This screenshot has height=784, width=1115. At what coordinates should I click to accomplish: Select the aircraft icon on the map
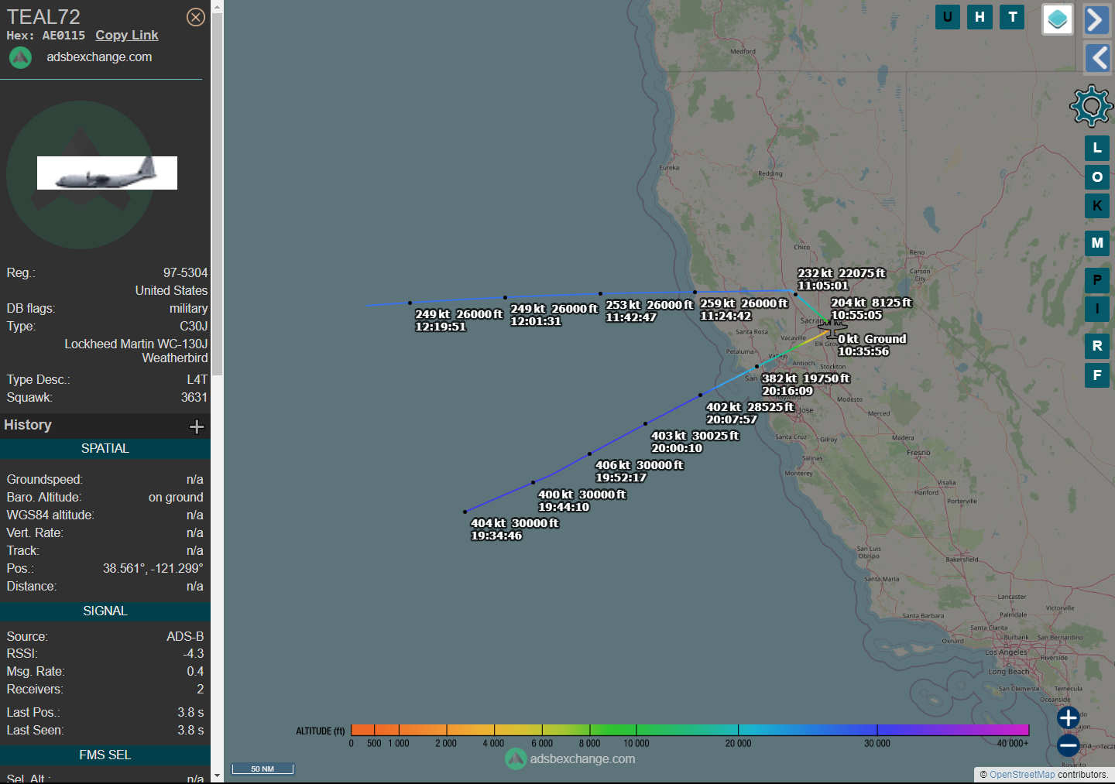point(832,330)
